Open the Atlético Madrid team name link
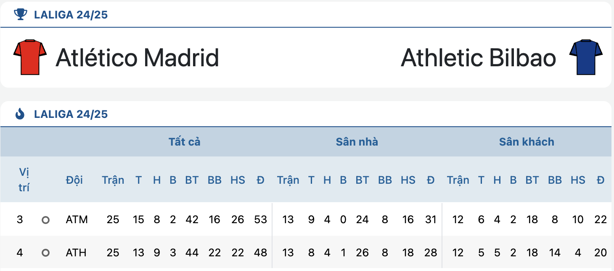This screenshot has height=271, width=614. tap(137, 57)
